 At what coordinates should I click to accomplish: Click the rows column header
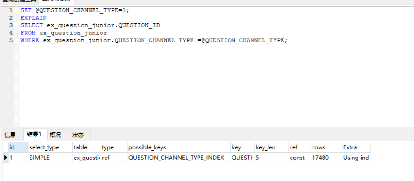click(326, 147)
